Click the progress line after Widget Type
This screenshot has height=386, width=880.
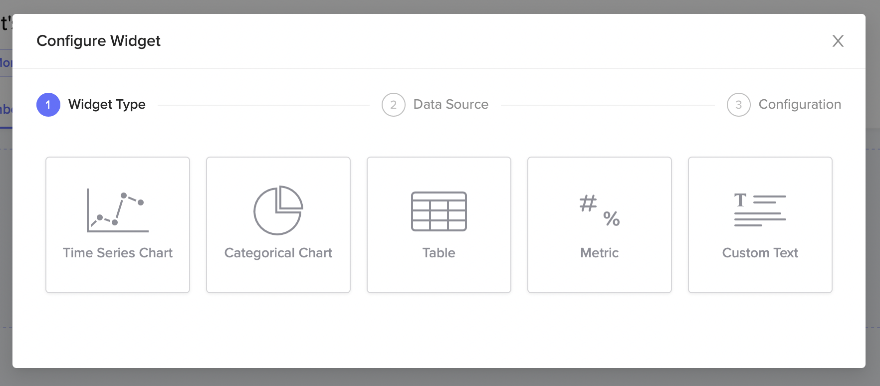click(x=263, y=105)
